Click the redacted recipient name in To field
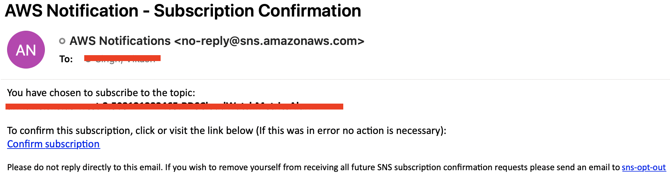The width and height of the screenshot is (670, 182). pyautogui.click(x=122, y=59)
